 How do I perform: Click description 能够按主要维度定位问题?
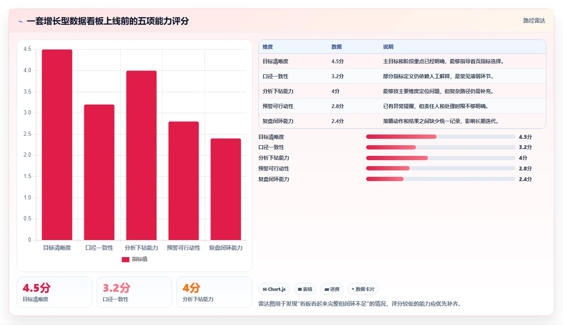pos(439,91)
